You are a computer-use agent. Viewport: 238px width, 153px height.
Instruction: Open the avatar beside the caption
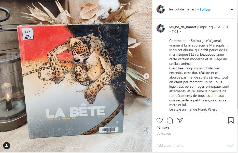tap(161, 28)
